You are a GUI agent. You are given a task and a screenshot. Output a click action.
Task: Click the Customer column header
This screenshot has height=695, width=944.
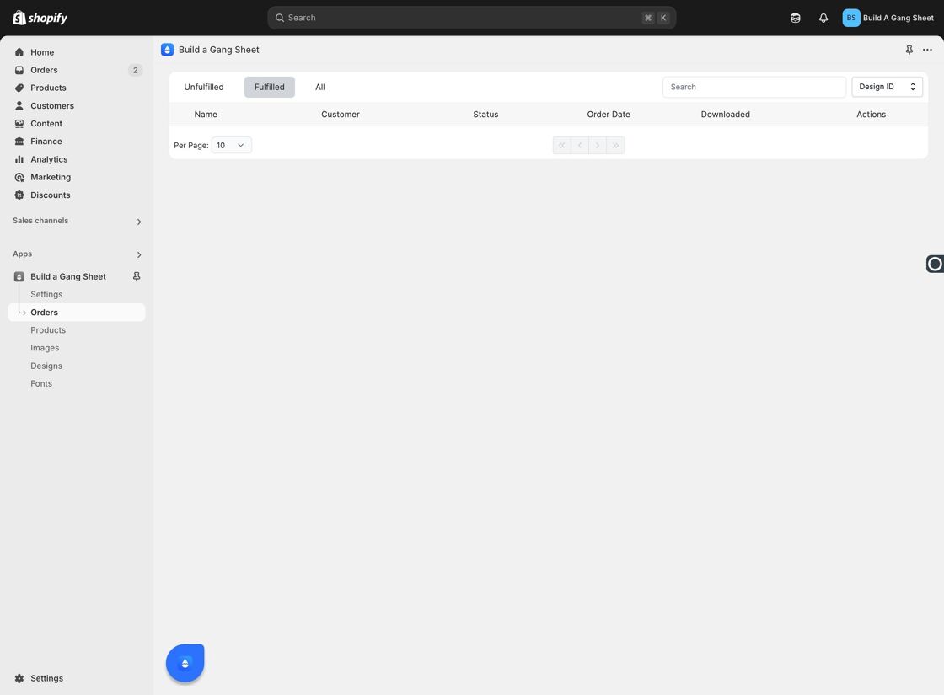(341, 115)
